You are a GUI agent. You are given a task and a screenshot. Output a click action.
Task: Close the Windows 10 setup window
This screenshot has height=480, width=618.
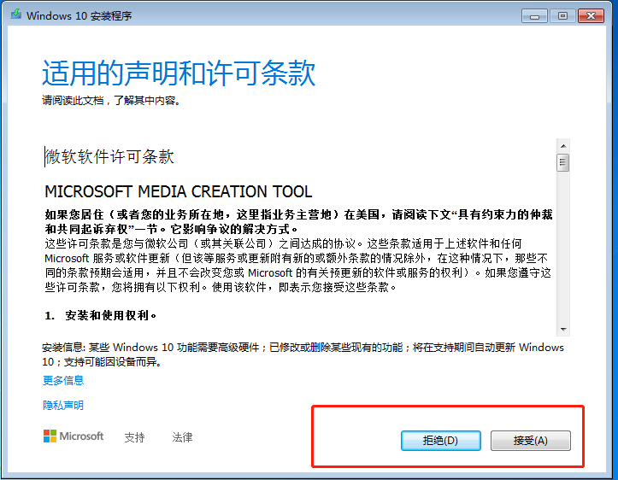[x=591, y=16]
